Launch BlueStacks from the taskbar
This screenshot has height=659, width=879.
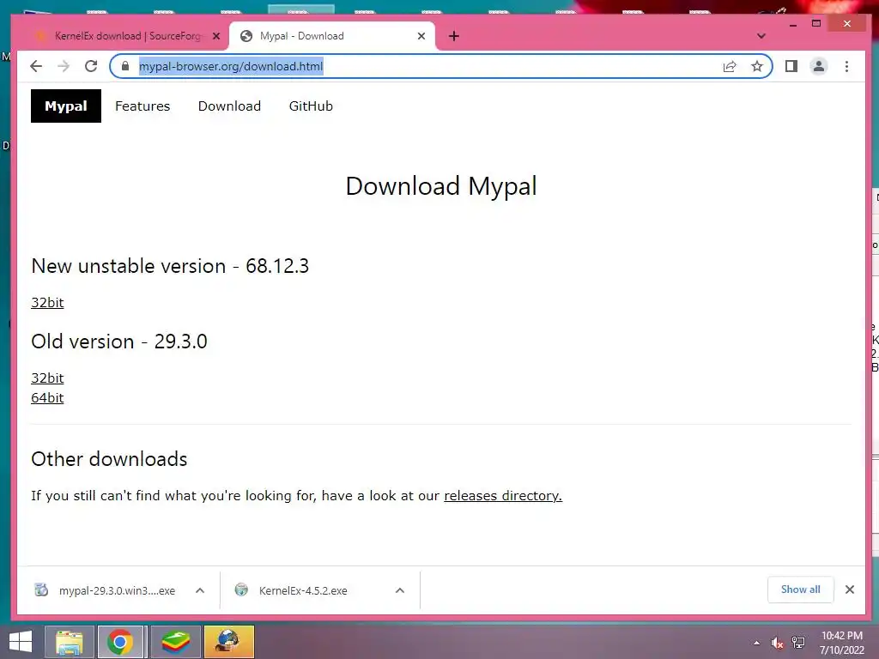pos(176,642)
